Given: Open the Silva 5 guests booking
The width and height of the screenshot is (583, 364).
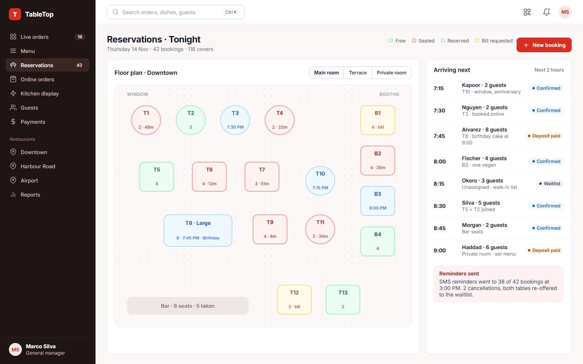Looking at the screenshot, I should [498, 206].
